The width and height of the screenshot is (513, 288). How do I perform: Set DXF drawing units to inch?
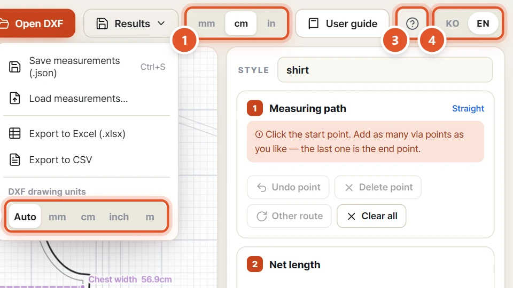pyautogui.click(x=119, y=217)
